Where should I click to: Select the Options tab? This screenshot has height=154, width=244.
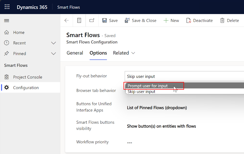pos(98,53)
